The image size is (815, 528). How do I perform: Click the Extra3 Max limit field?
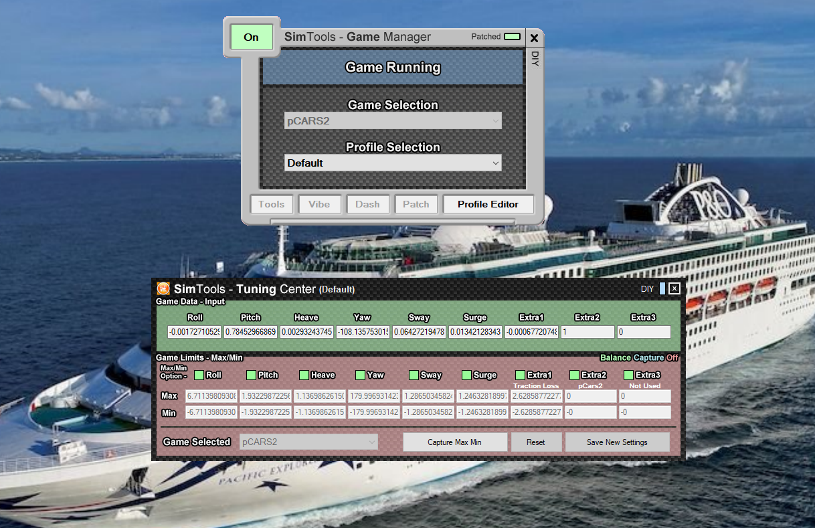point(644,396)
